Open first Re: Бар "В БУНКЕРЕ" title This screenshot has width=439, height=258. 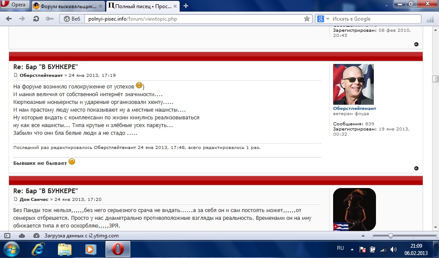coord(45,67)
